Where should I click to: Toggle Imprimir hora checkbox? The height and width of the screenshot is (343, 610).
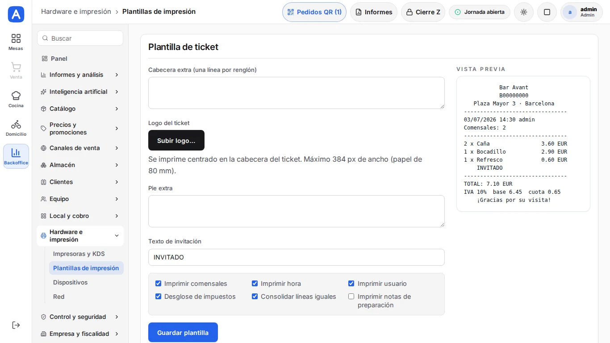[255, 284]
